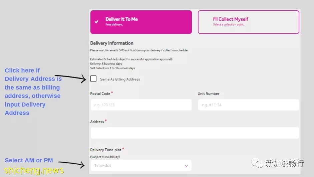Click the shicheng.news watermark link
314x177 pixels.
(34, 171)
